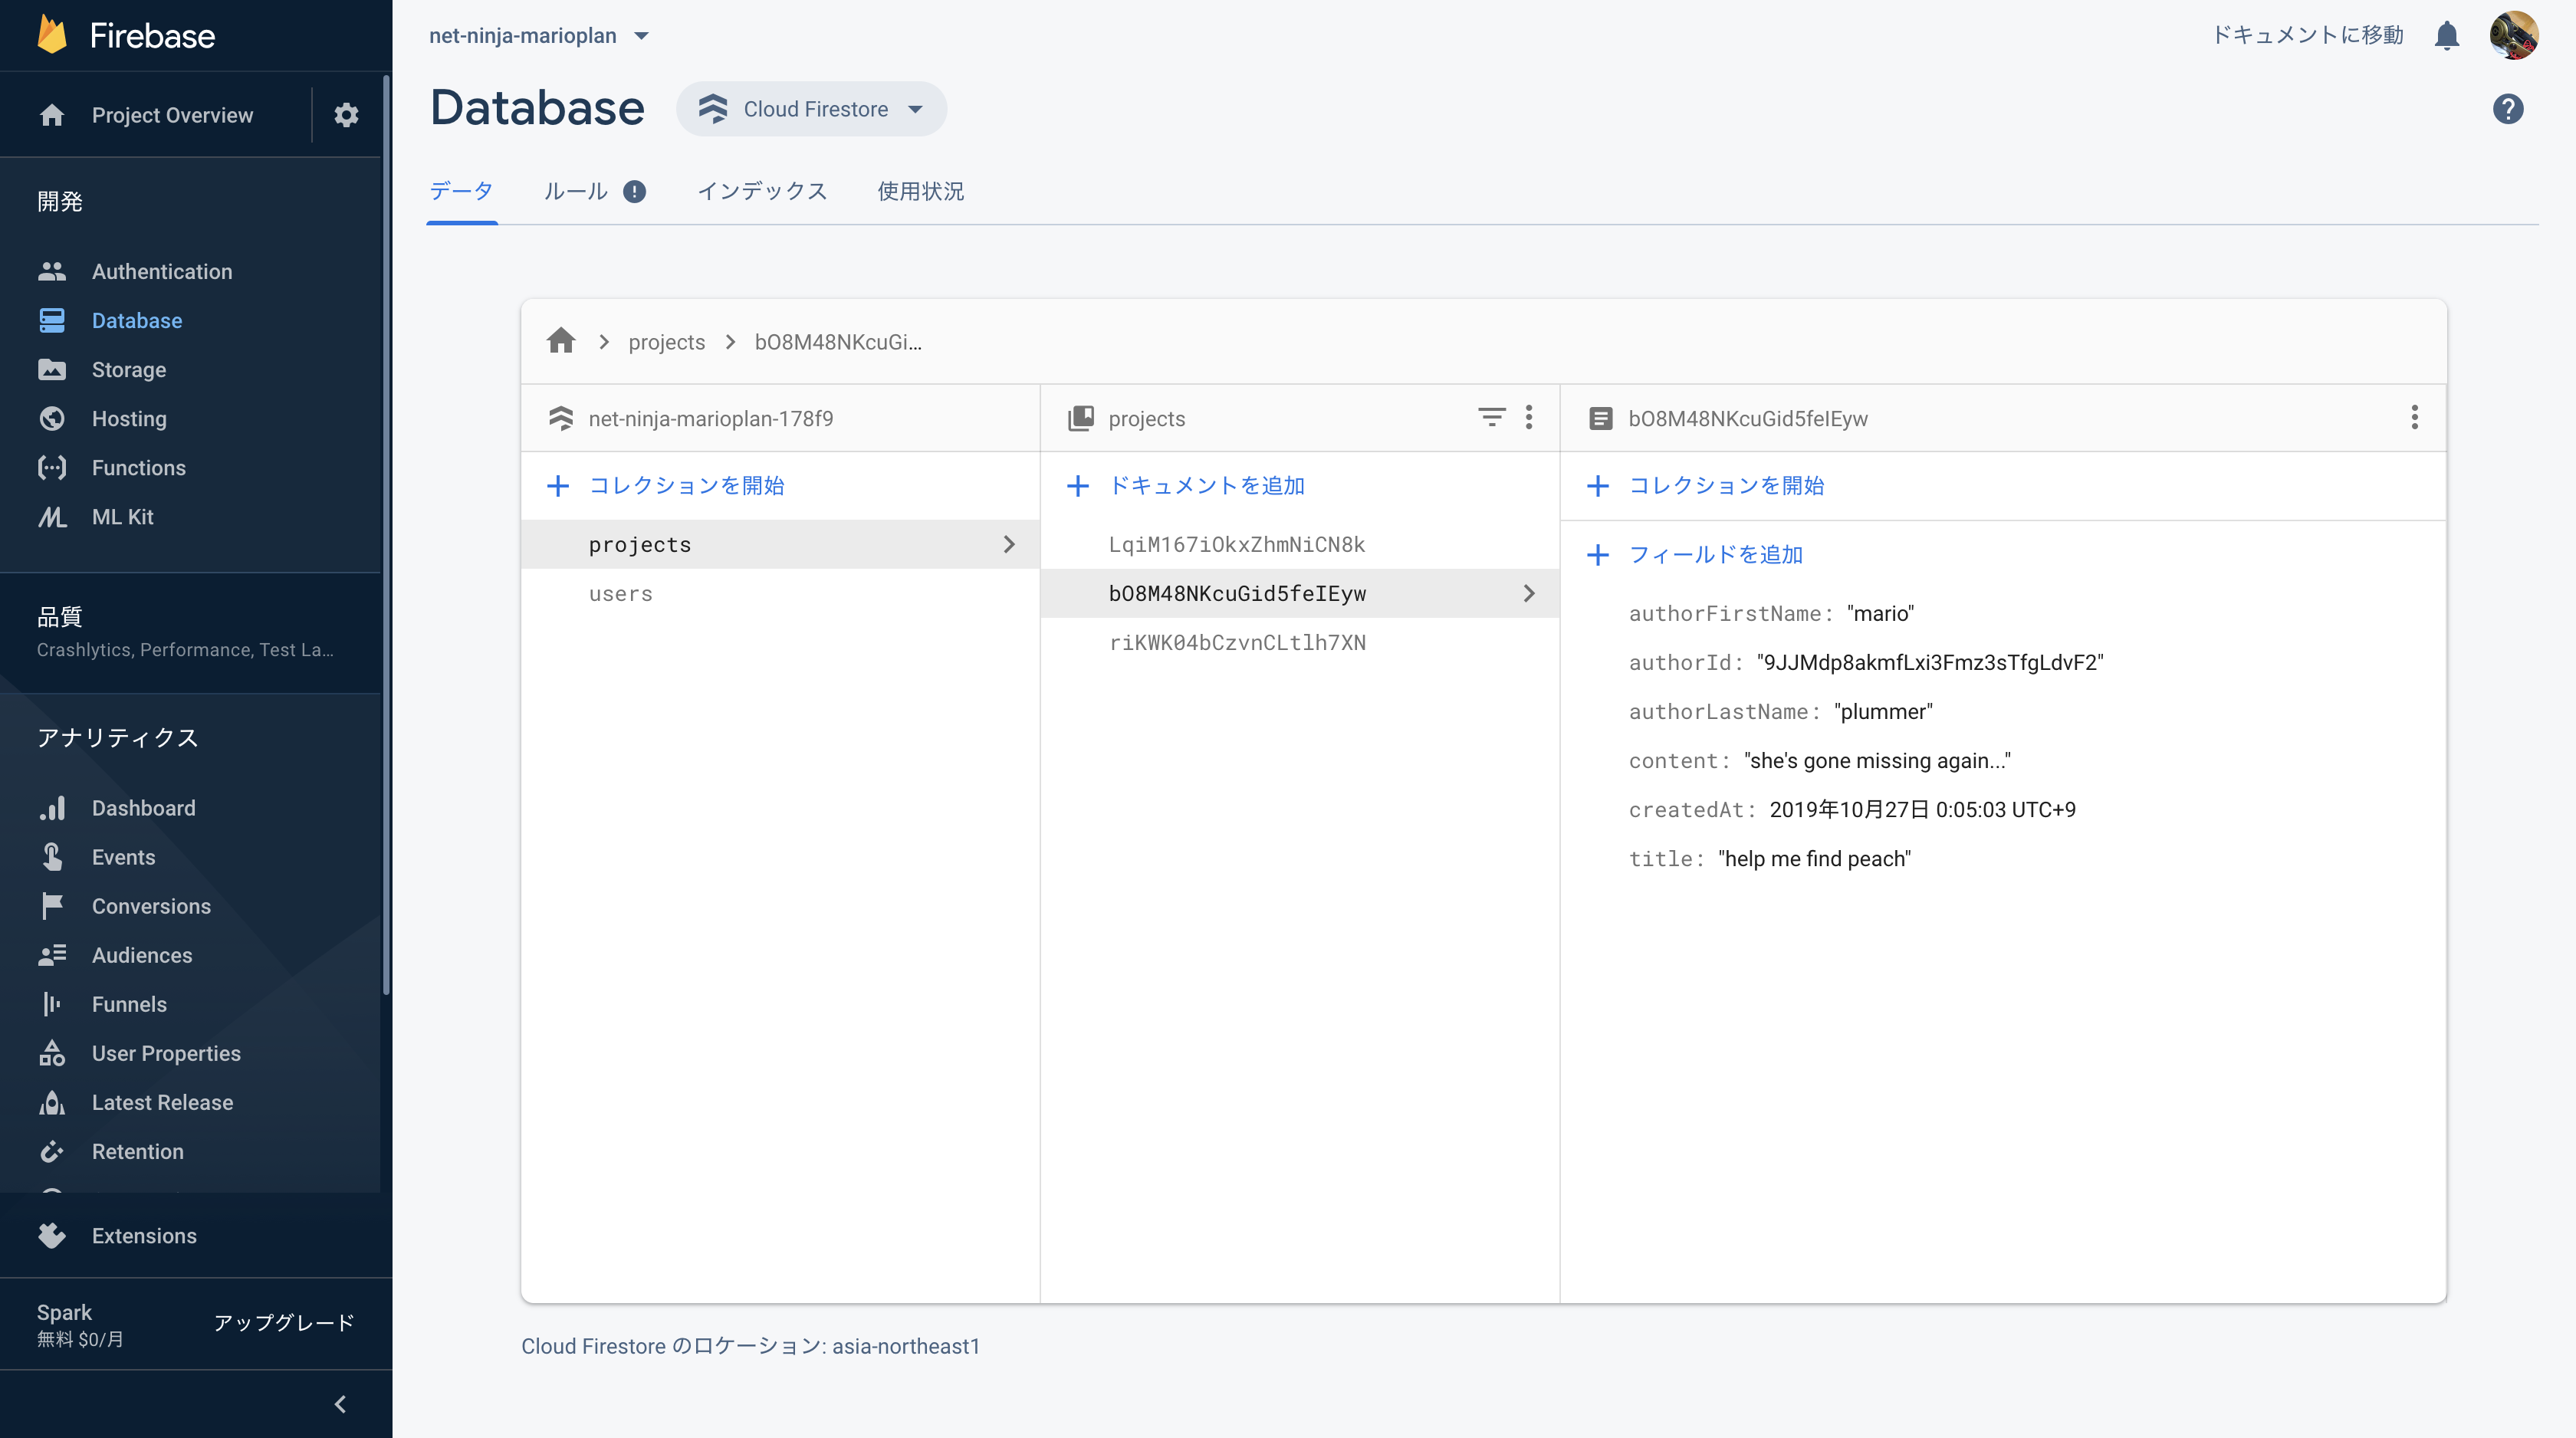Screen dimensions: 2576x1438
Task: Select the authorId field value
Action: [x=1930, y=662]
